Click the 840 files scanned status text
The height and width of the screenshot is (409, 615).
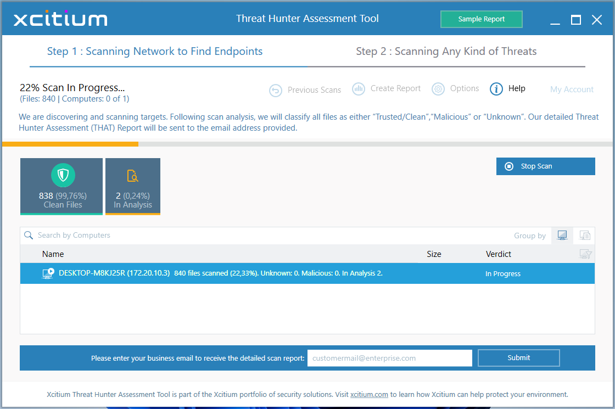click(x=278, y=273)
